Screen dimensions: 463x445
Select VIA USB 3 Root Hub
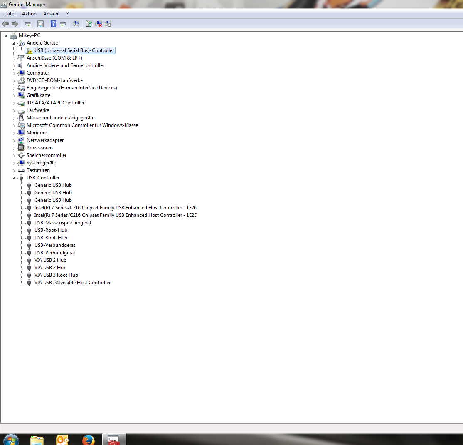click(x=56, y=275)
